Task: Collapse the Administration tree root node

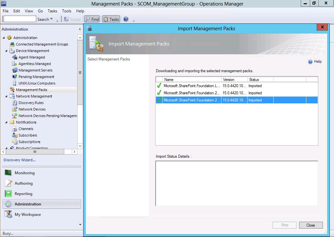Action: (4, 38)
